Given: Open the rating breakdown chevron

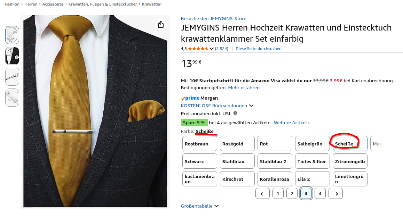Looking at the screenshot, I should tap(211, 49).
